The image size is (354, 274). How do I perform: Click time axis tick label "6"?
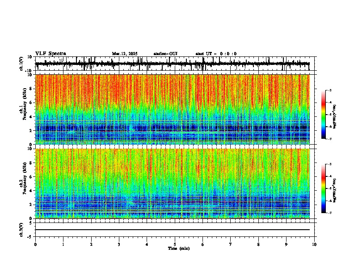point(203,244)
